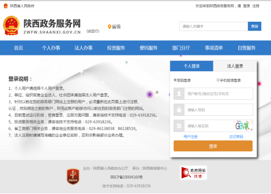Open the 个人办事 navigation item
Image resolution: width=271 pixels, height=194 pixels.
point(51,48)
